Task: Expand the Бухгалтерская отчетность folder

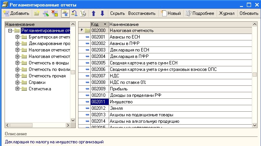Action: (x=18, y=37)
